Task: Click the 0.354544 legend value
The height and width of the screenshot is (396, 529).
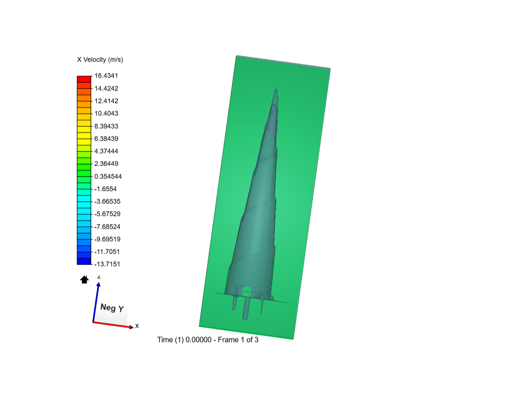Action: point(108,176)
